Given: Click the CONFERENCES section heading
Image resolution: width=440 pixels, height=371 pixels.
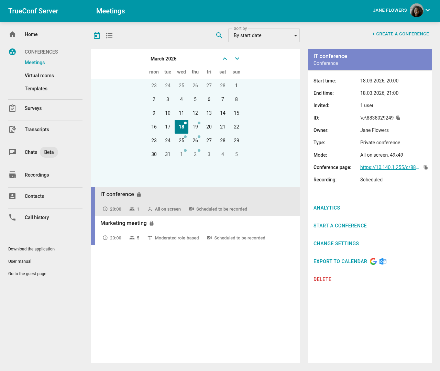Looking at the screenshot, I should (x=41, y=52).
